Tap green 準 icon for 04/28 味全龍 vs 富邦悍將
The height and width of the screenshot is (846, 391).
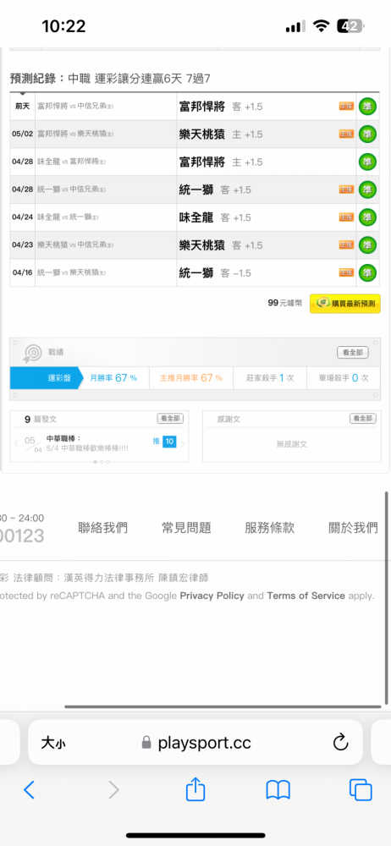pos(367,162)
